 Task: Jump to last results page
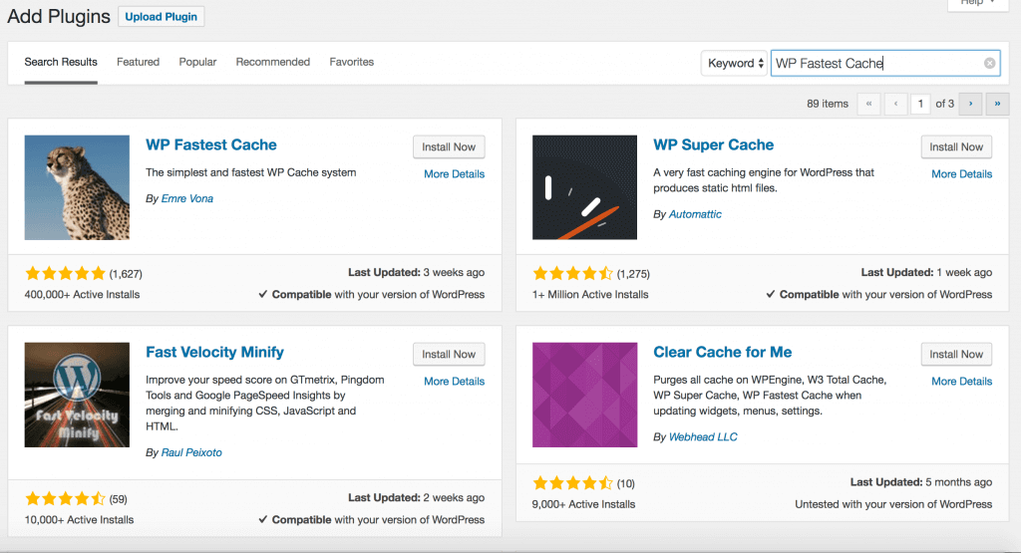coord(997,104)
